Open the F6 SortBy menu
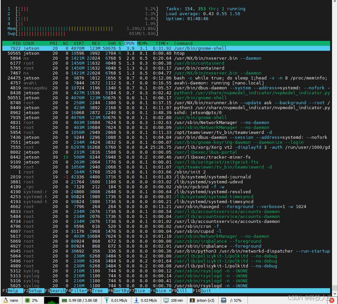This screenshot has width=338, height=304. tap(118, 291)
